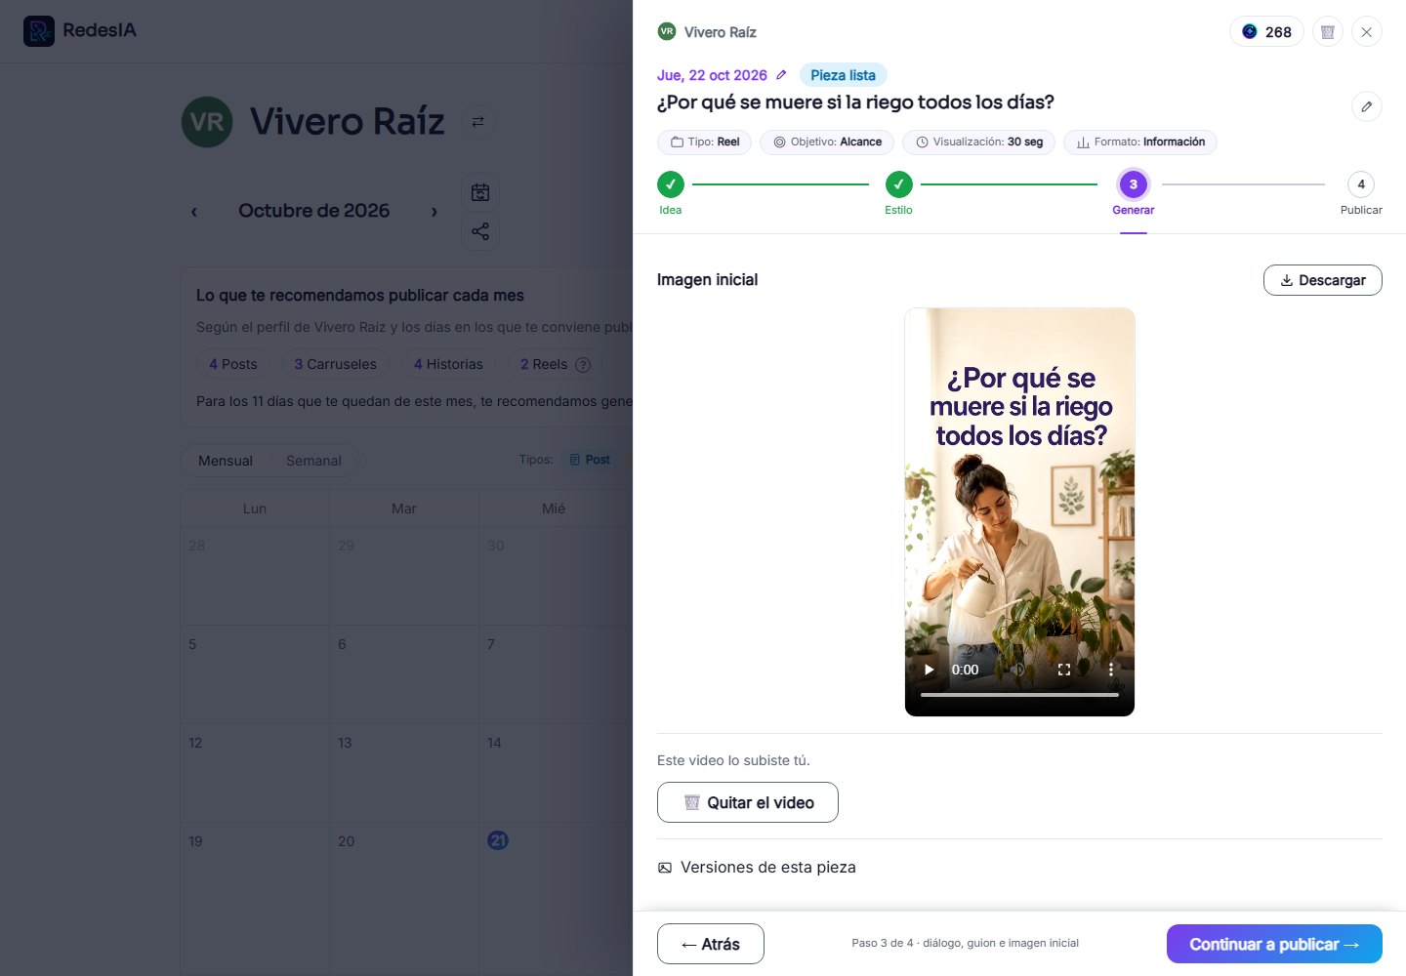
Task: Click the Reels help question mark icon
Action: tap(583, 364)
